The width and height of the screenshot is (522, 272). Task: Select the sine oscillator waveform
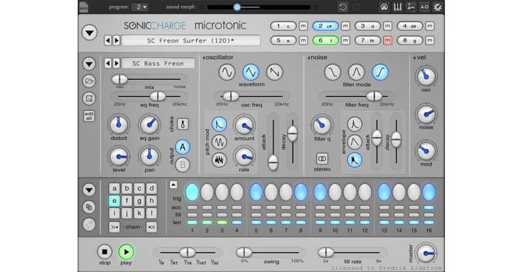coord(226,72)
